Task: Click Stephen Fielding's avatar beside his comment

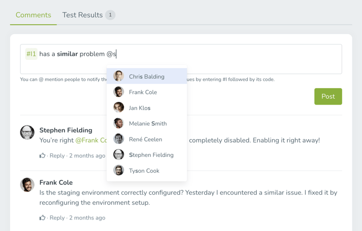Action: click(27, 132)
